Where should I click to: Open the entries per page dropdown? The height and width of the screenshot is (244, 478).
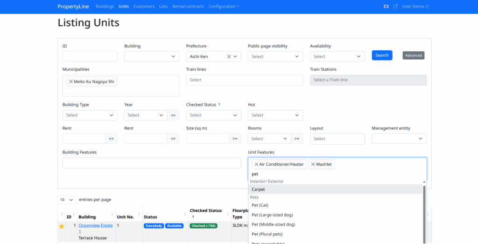67,200
